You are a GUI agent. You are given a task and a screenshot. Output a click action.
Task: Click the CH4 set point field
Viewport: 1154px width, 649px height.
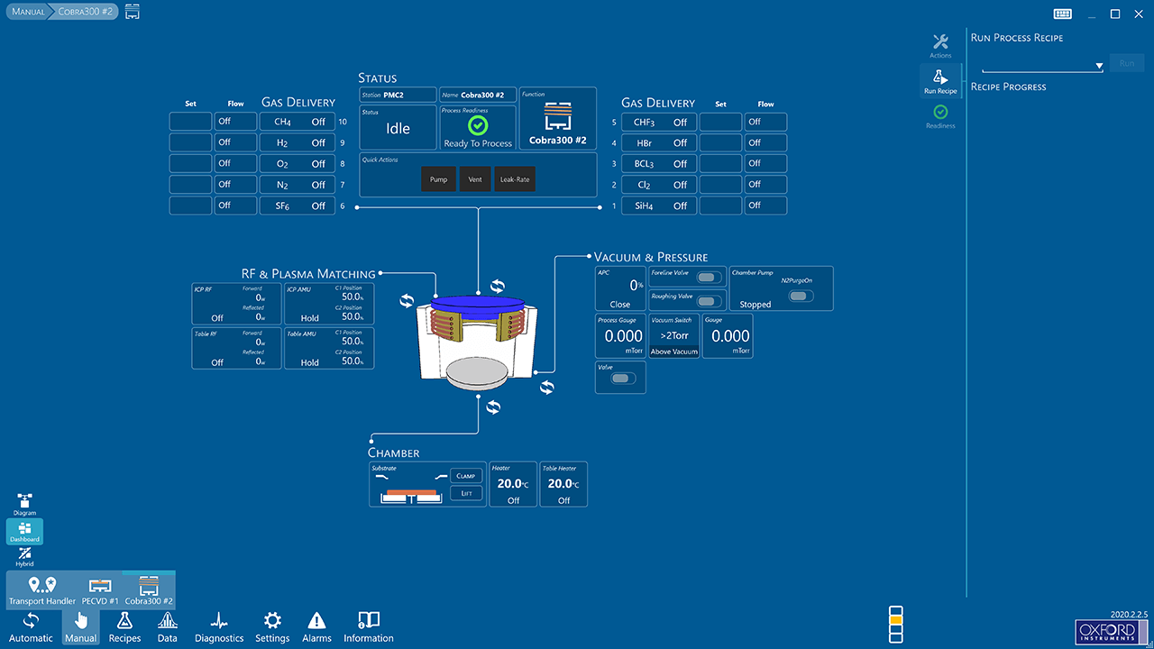[191, 122]
